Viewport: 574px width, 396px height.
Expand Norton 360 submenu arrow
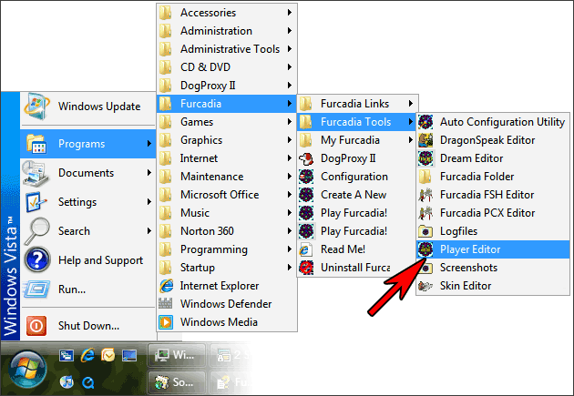click(289, 231)
